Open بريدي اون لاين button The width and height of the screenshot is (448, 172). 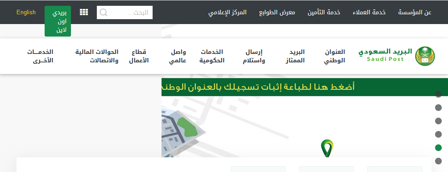click(x=58, y=21)
